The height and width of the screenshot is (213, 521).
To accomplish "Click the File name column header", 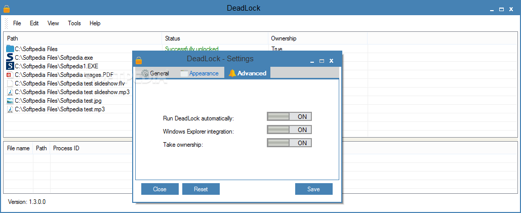I will pyautogui.click(x=18, y=148).
